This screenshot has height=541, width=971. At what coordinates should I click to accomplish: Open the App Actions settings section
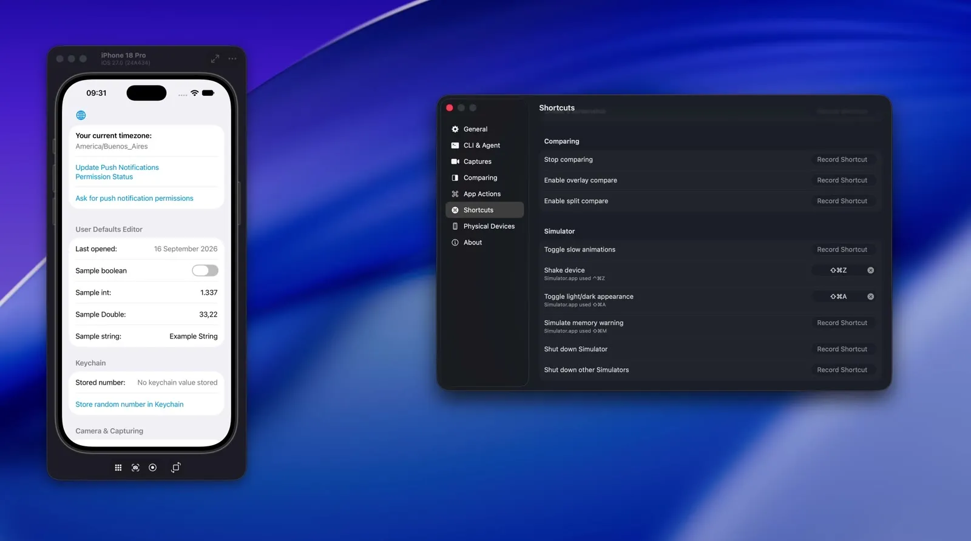pos(484,194)
